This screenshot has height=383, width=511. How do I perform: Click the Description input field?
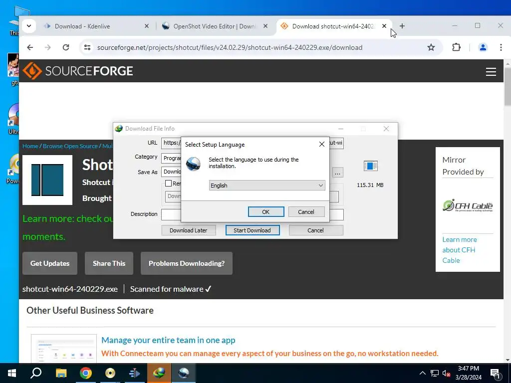click(252, 214)
